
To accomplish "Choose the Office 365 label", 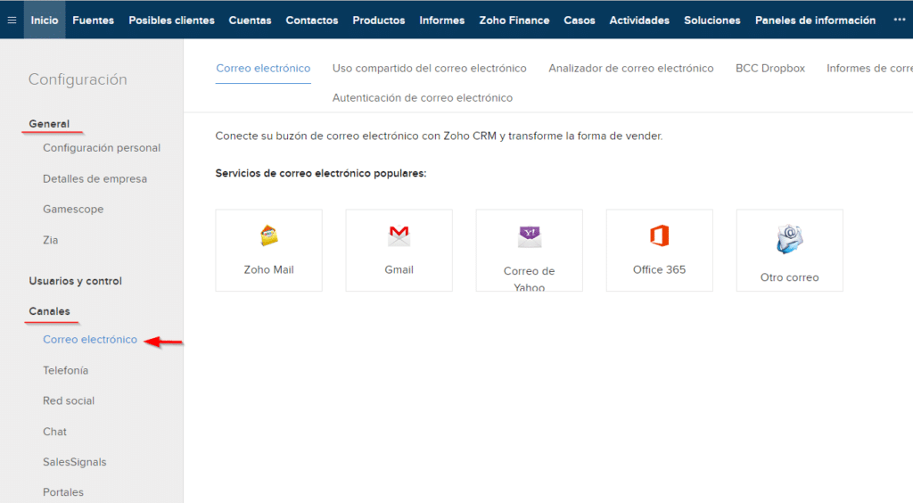I will click(x=660, y=269).
